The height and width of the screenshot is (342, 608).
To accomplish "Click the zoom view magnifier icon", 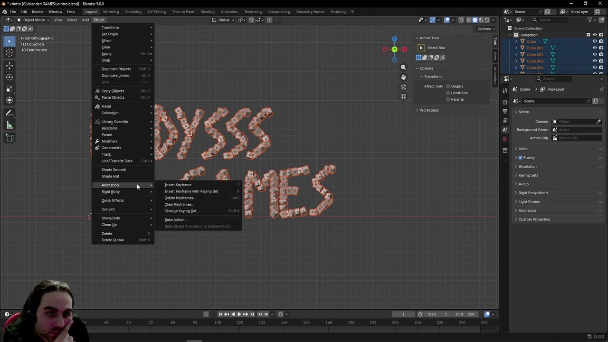I will 403,67.
